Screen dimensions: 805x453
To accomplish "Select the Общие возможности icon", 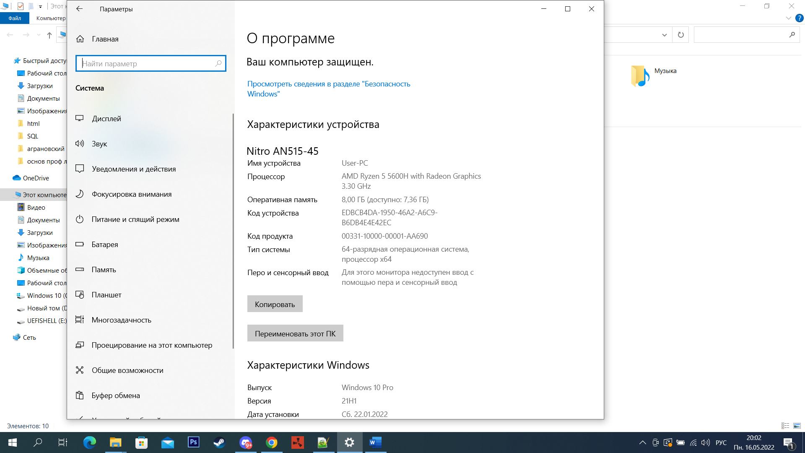I will pyautogui.click(x=80, y=370).
